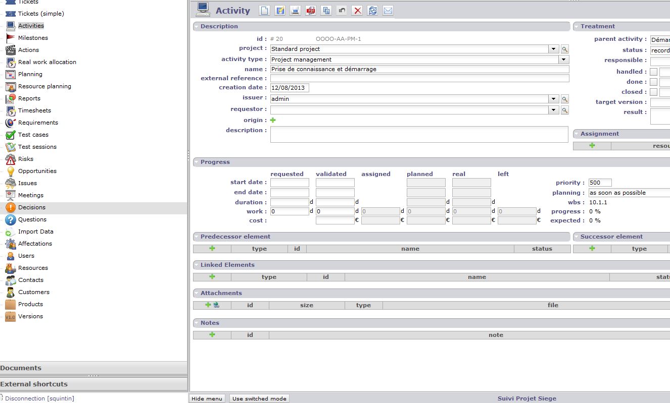Expand the issuer dropdown arrow
The height and width of the screenshot is (403, 670).
pyautogui.click(x=554, y=99)
